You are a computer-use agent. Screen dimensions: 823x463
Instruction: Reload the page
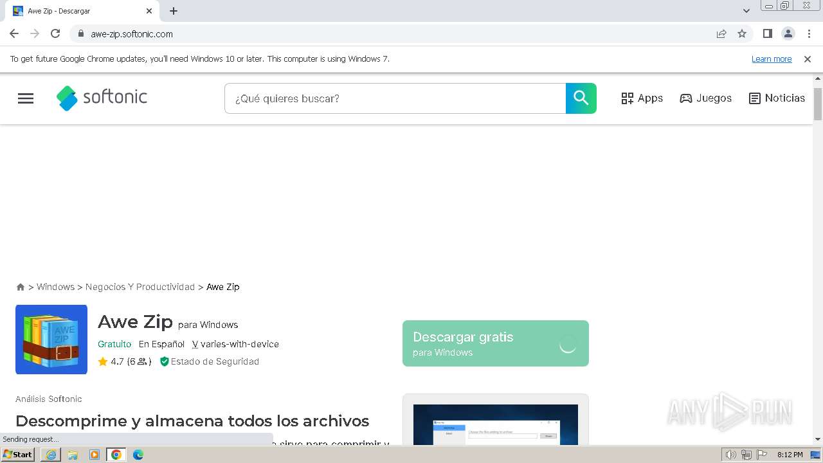click(x=55, y=33)
